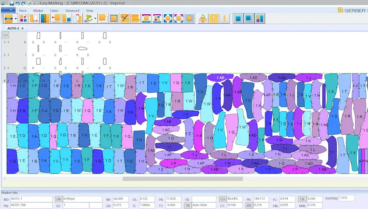This screenshot has width=368, height=209.
Task: Switch to the AUTO-2 tab
Action: (x=13, y=28)
